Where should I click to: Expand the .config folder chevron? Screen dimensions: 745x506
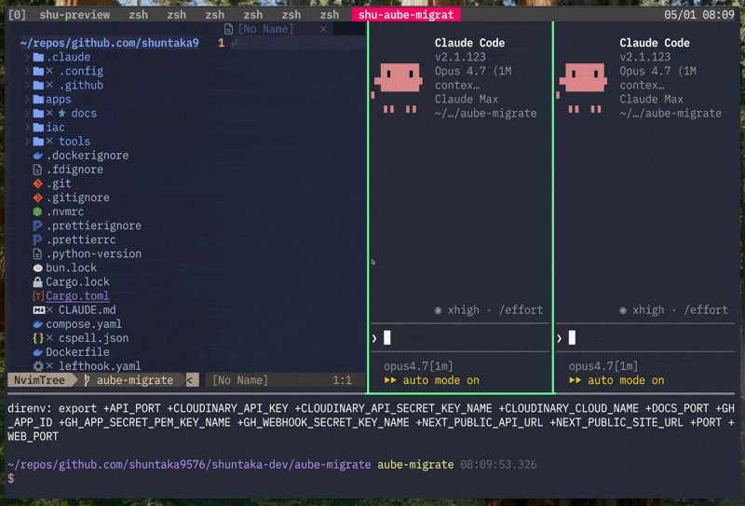27,72
